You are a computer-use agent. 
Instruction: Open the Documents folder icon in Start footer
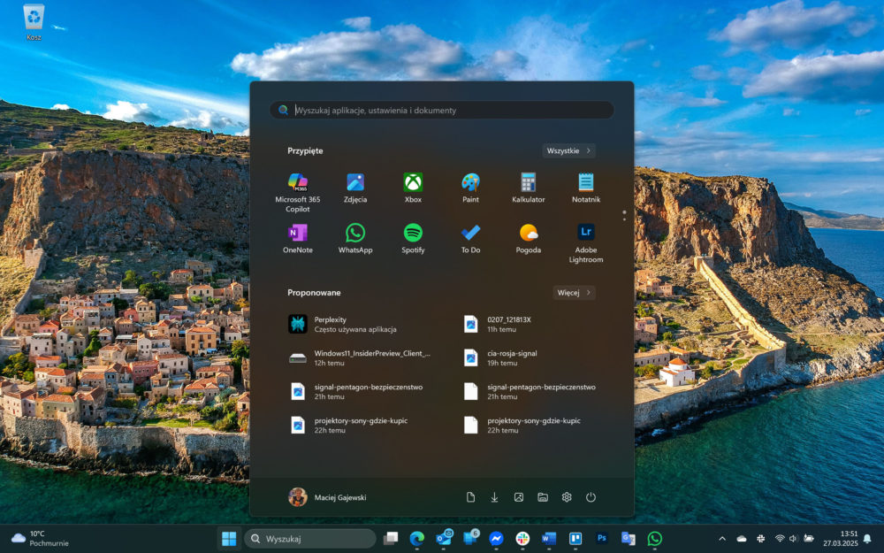pos(471,497)
